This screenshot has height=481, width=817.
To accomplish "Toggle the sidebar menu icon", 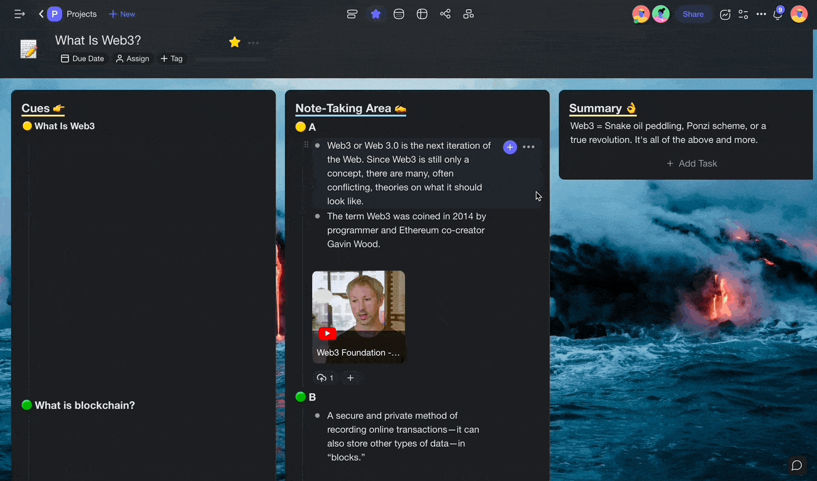I will [x=19, y=14].
